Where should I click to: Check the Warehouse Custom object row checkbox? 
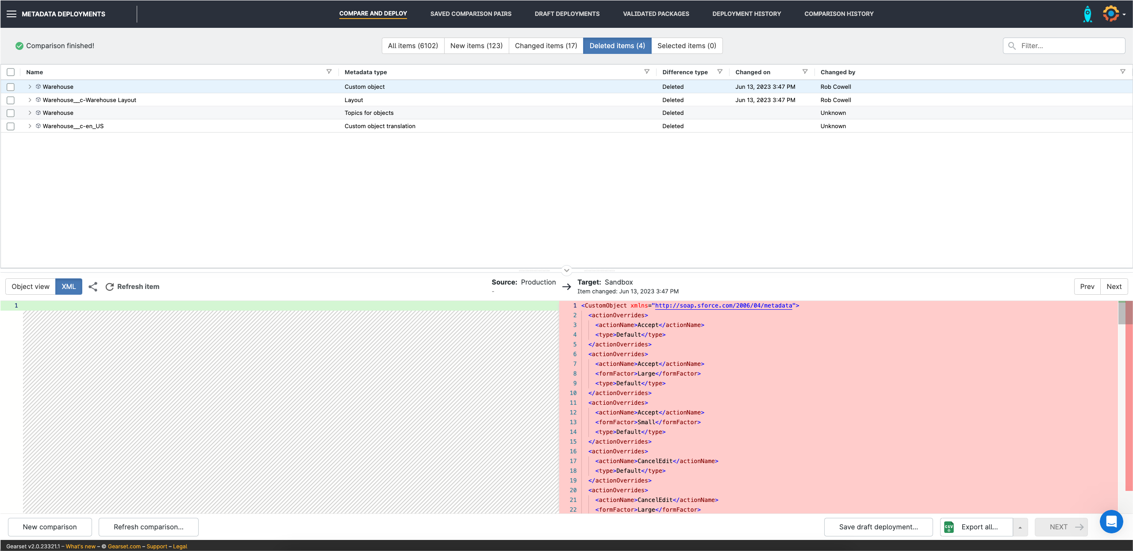pyautogui.click(x=11, y=87)
